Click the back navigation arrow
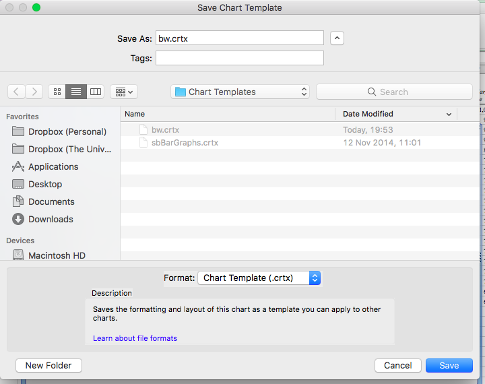The height and width of the screenshot is (384, 485). [x=17, y=92]
